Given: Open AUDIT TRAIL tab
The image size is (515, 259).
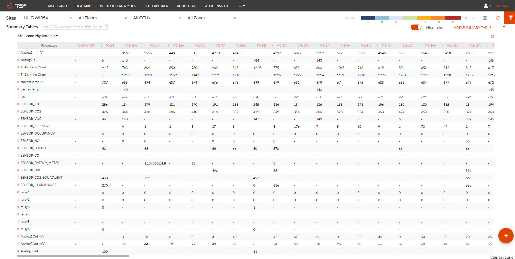Looking at the screenshot, I should (x=187, y=6).
